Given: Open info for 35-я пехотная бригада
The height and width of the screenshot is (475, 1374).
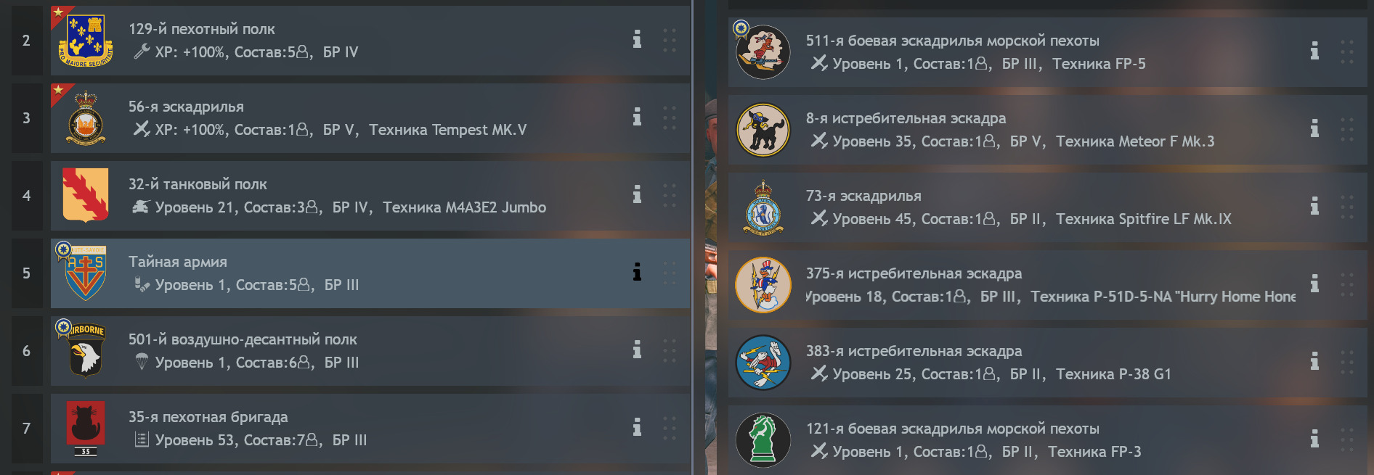Looking at the screenshot, I should tap(637, 427).
